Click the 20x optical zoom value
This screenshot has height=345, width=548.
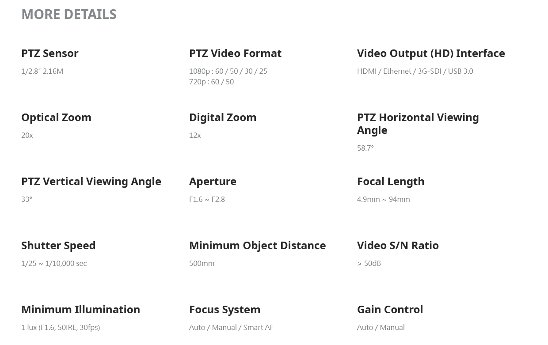pyautogui.click(x=27, y=135)
